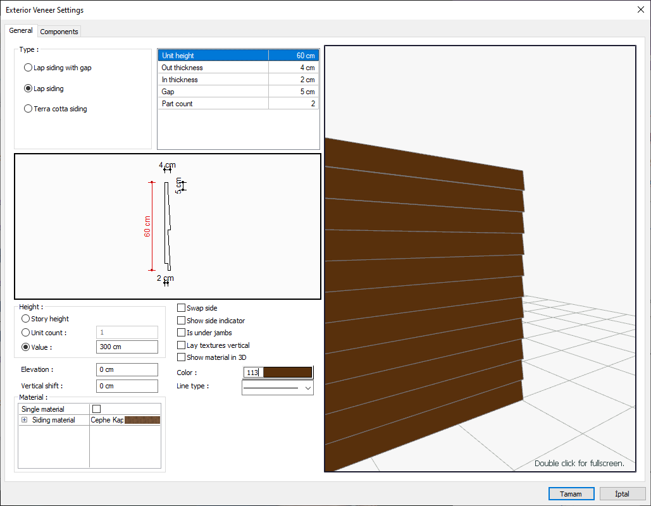Switch to the Components tab
This screenshot has height=506, width=651.
59,32
